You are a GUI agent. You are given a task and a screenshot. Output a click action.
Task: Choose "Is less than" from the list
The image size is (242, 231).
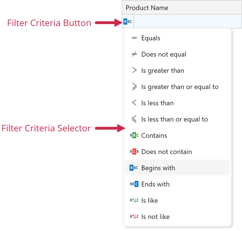157,103
